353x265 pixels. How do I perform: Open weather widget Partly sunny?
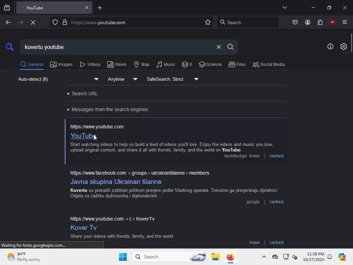point(23,257)
